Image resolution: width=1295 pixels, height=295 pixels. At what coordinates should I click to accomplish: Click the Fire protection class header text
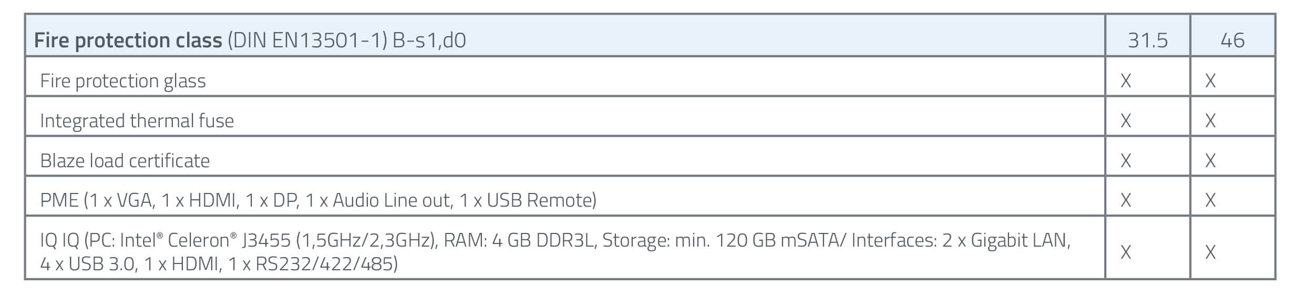(x=128, y=40)
